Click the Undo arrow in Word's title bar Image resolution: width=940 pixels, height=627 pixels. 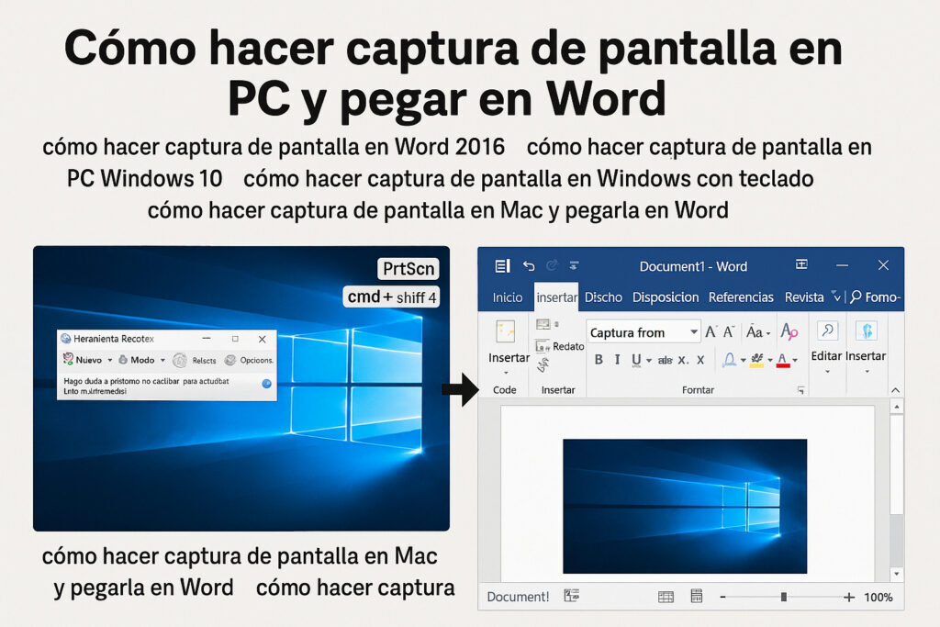pos(528,265)
